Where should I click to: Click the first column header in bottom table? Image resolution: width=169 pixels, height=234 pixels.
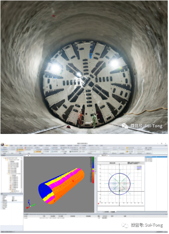[x=31, y=216]
